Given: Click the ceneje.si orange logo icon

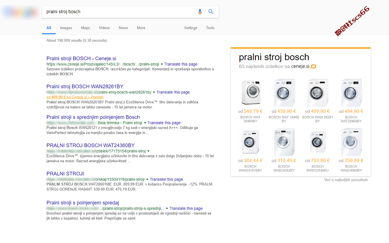Looking at the screenshot, I should 313,67.
